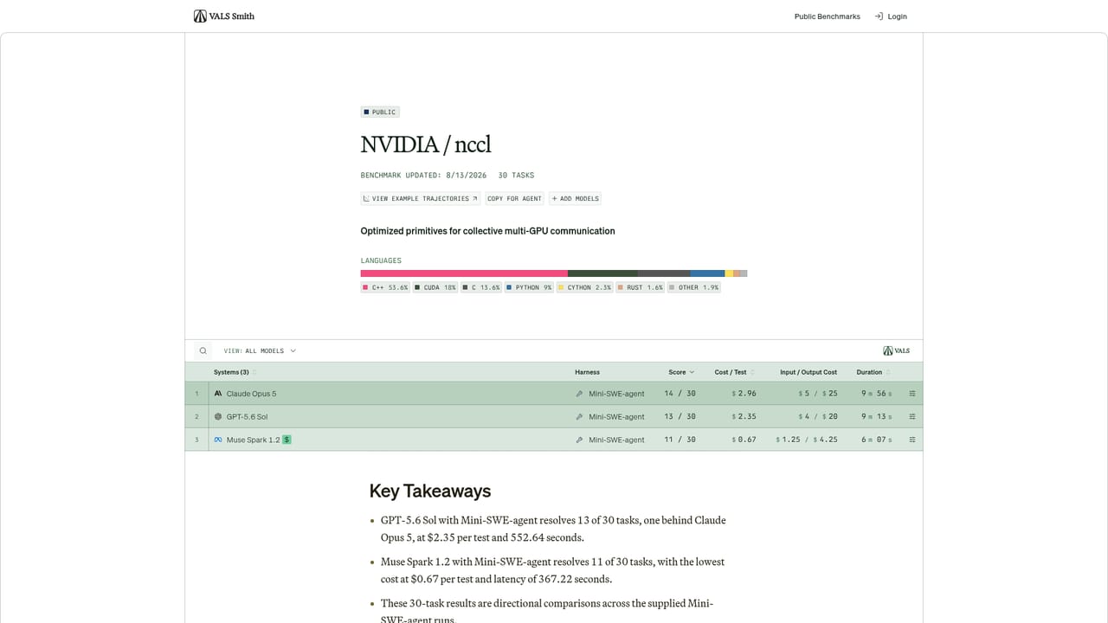Open details icon for Claude Opus 5 row
Viewport: 1108px width, 623px height.
click(912, 394)
